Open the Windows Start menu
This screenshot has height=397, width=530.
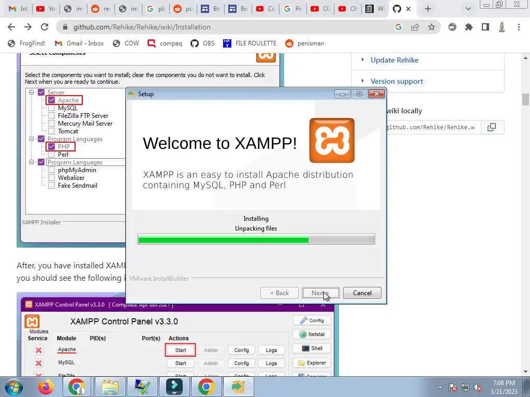click(x=14, y=387)
